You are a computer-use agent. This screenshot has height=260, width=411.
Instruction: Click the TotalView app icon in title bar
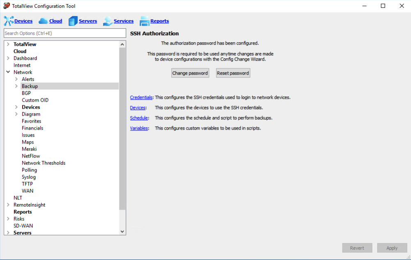point(7,6)
